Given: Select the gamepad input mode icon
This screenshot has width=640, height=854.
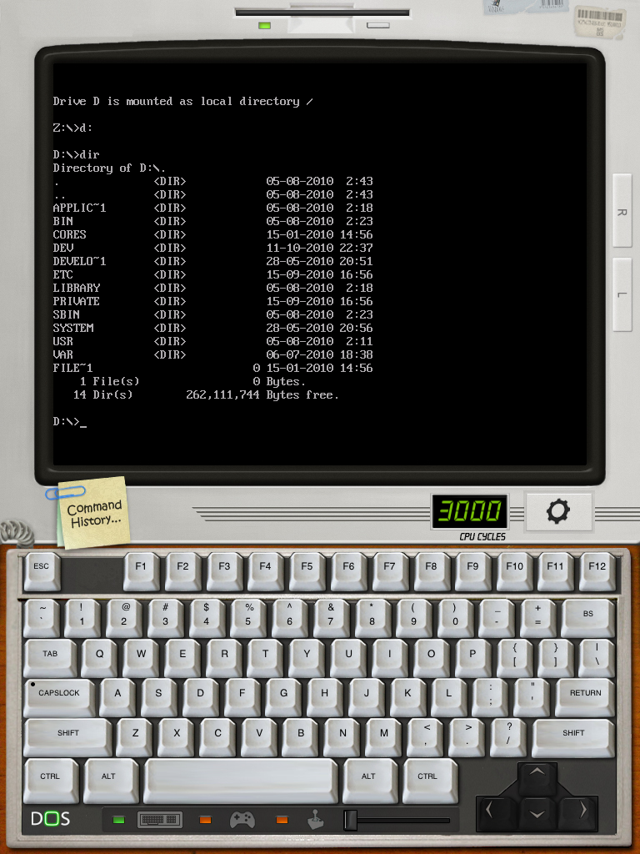Looking at the screenshot, I should point(242,819).
